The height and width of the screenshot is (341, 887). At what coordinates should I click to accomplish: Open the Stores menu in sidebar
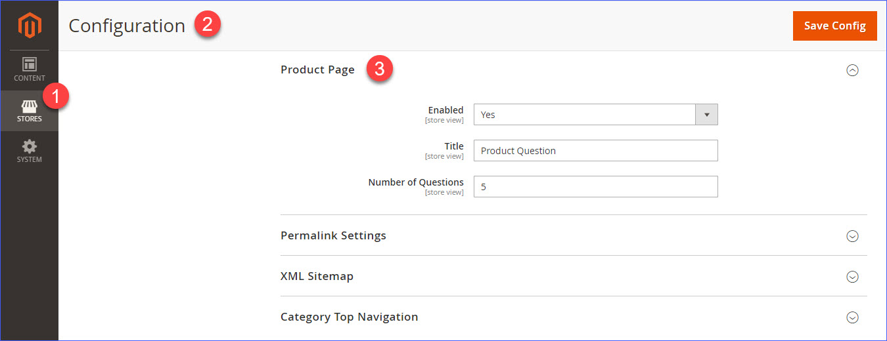pyautogui.click(x=30, y=111)
